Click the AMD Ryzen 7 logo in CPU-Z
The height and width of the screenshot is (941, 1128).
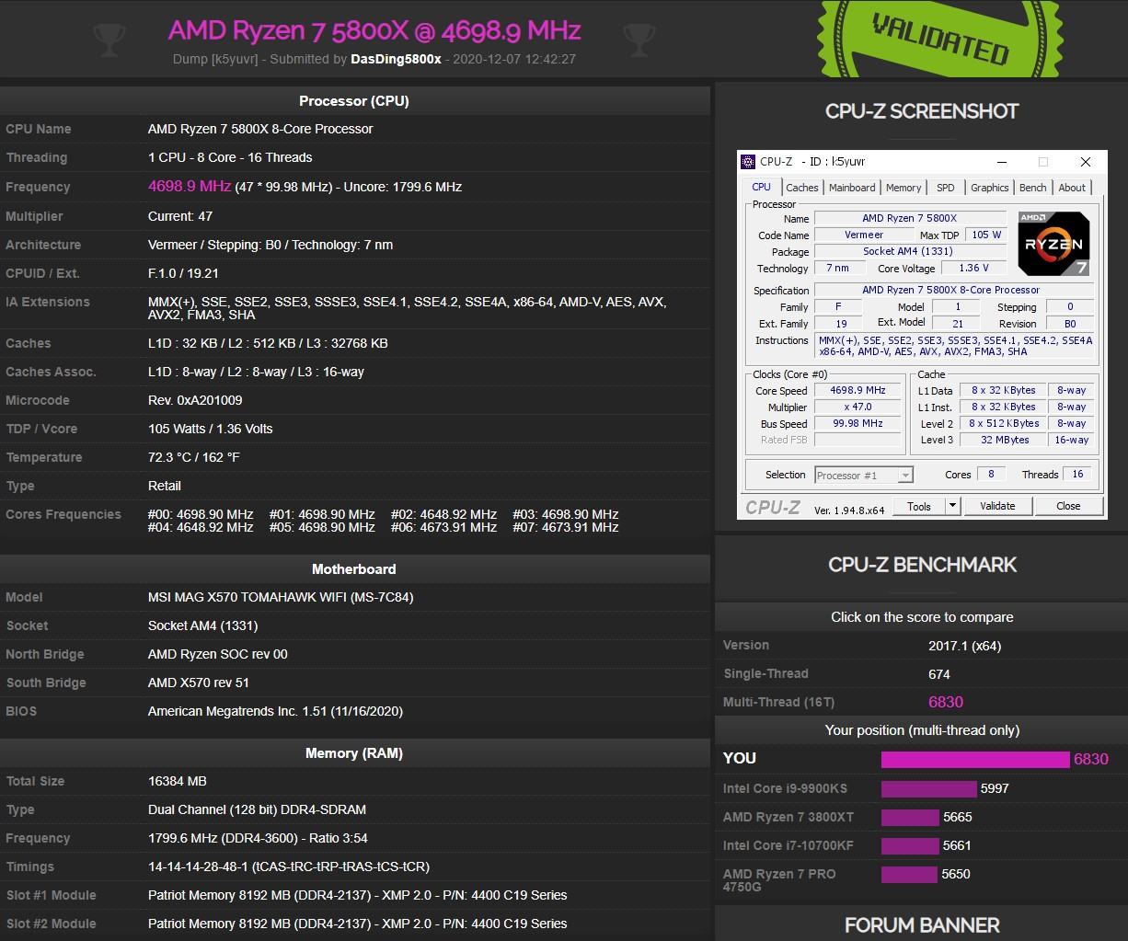pyautogui.click(x=1054, y=244)
